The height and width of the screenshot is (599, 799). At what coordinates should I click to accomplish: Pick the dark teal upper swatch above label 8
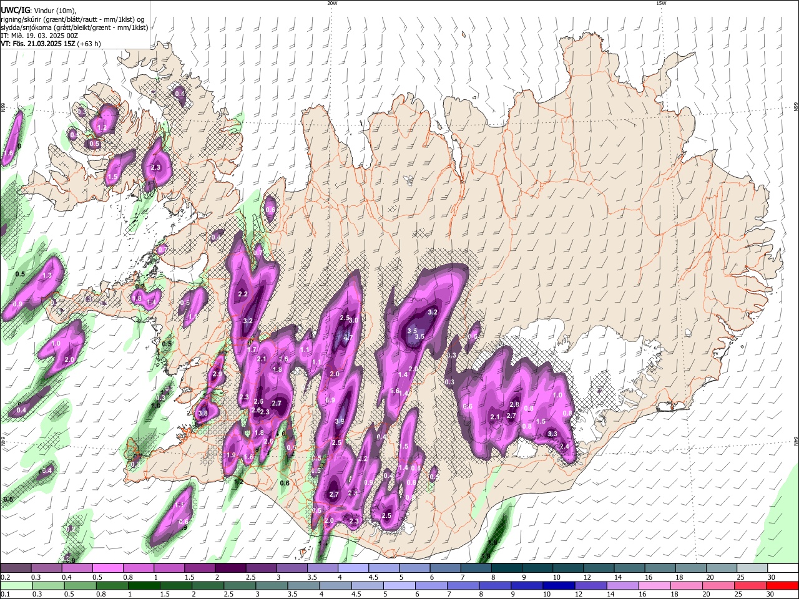coord(507,568)
